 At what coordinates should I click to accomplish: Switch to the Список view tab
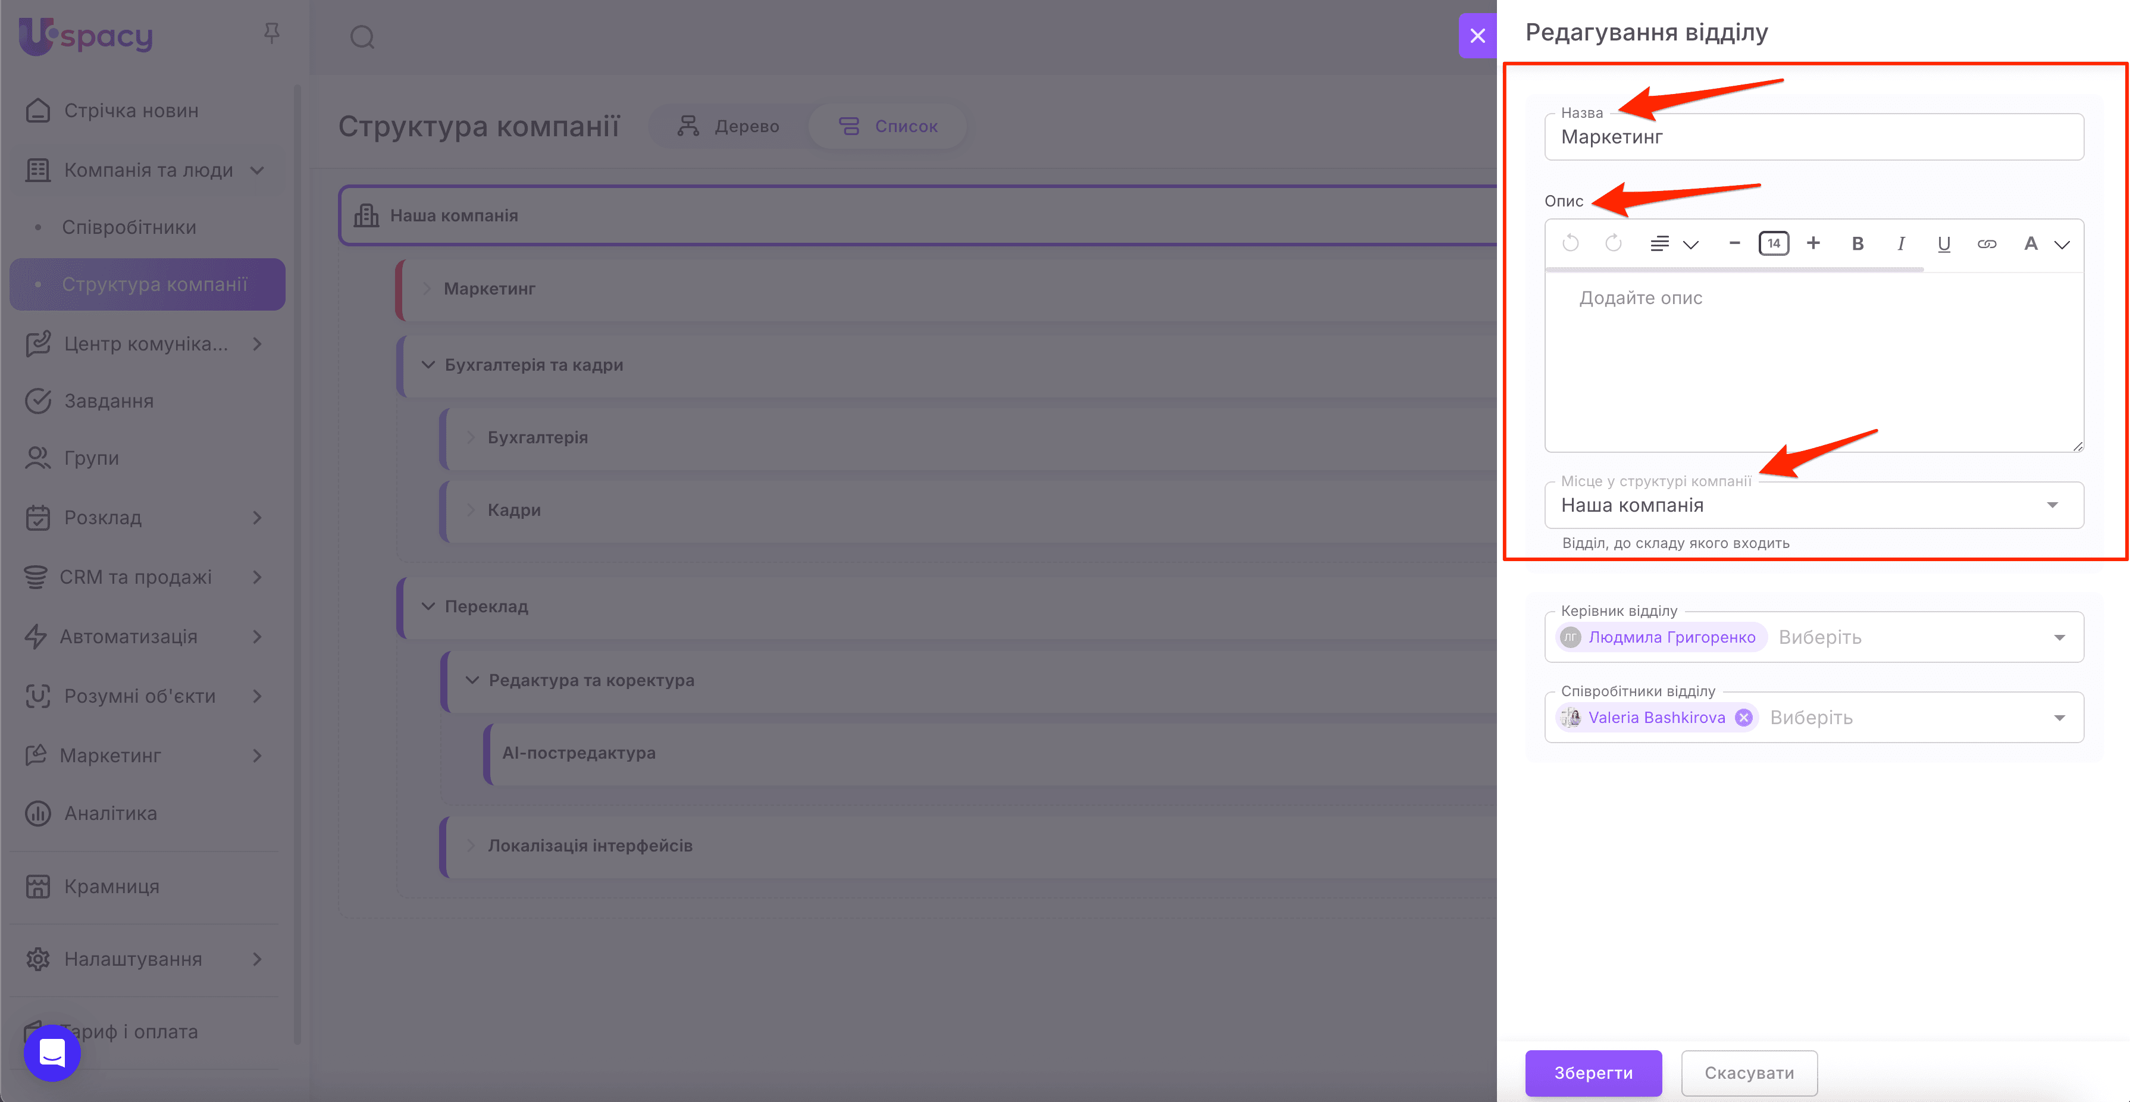coord(888,126)
